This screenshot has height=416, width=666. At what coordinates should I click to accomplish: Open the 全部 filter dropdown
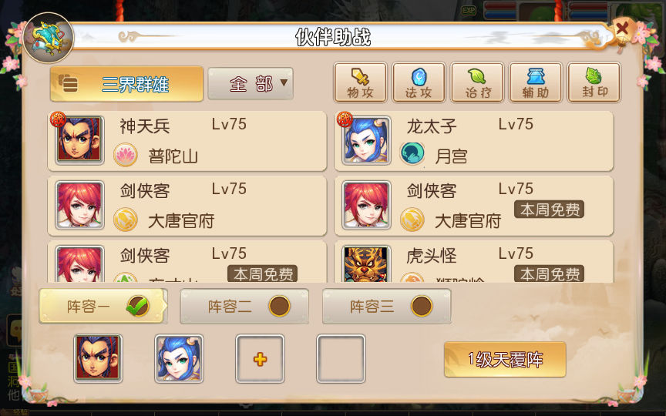251,84
